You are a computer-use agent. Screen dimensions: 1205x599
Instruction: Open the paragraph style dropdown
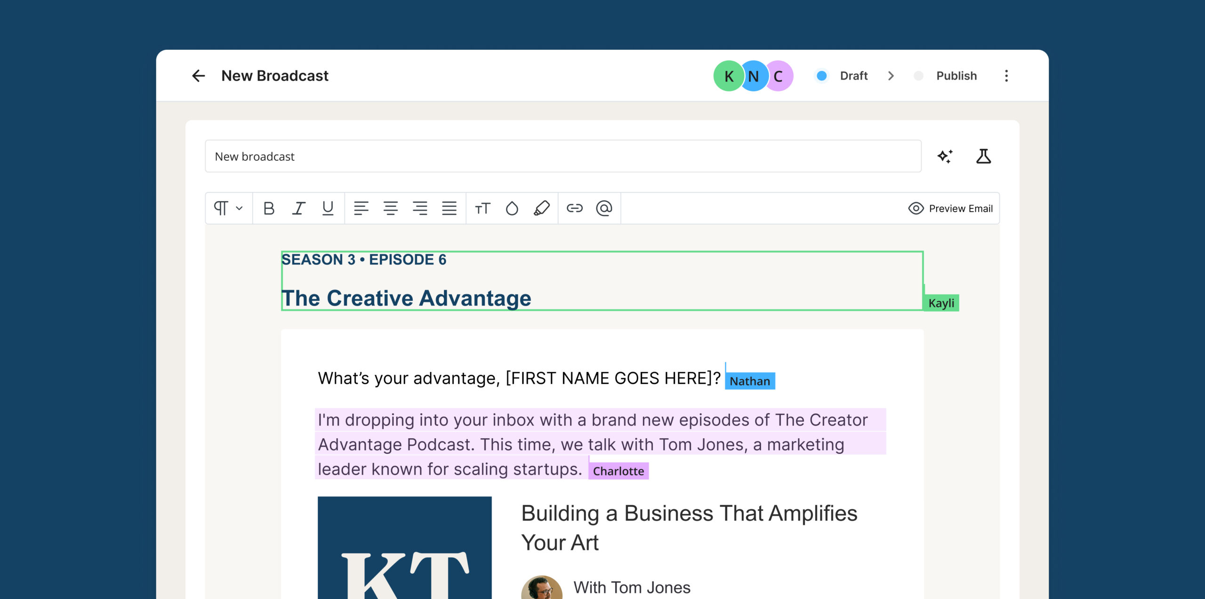pyautogui.click(x=228, y=208)
